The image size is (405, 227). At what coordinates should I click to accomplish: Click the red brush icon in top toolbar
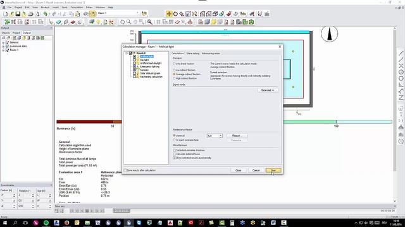(229, 14)
